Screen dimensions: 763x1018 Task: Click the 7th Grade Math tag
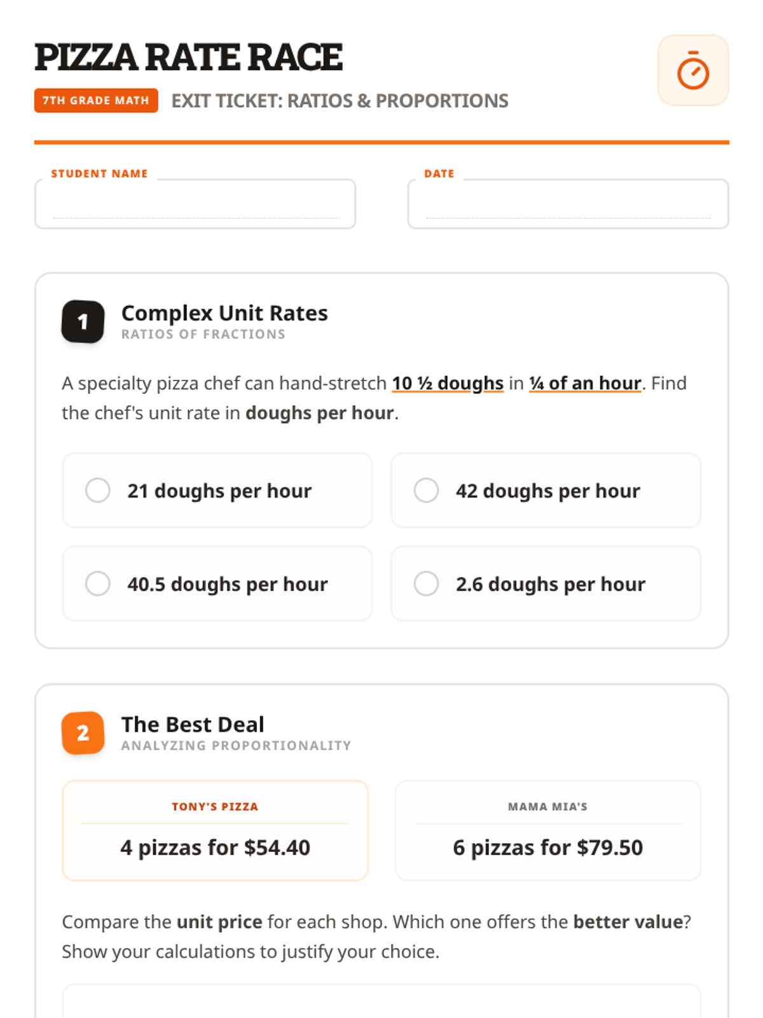96,101
